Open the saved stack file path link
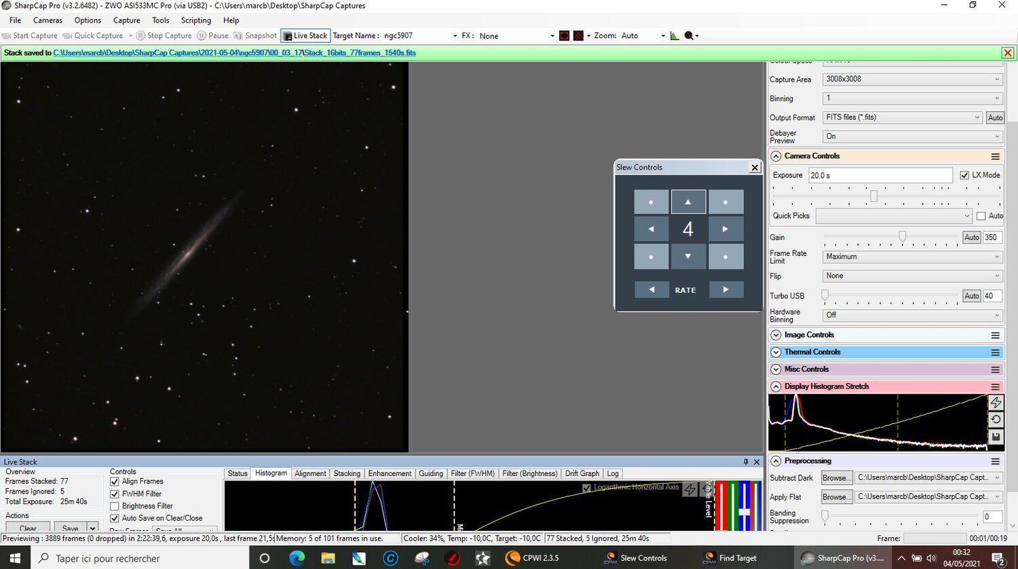The image size is (1018, 569). pyautogui.click(x=234, y=53)
